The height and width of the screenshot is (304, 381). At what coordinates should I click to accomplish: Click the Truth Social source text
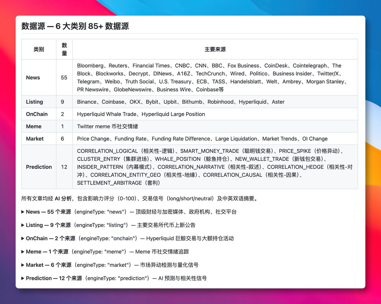[x=139, y=81]
